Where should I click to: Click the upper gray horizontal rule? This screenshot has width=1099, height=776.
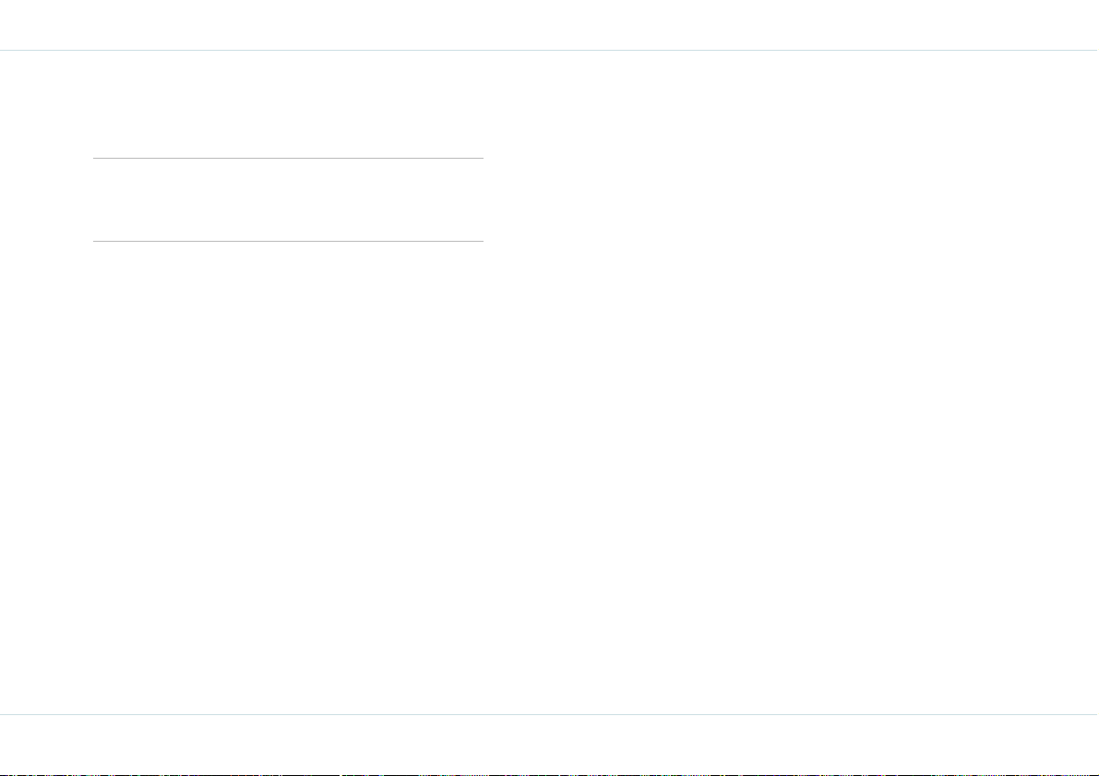click(288, 159)
